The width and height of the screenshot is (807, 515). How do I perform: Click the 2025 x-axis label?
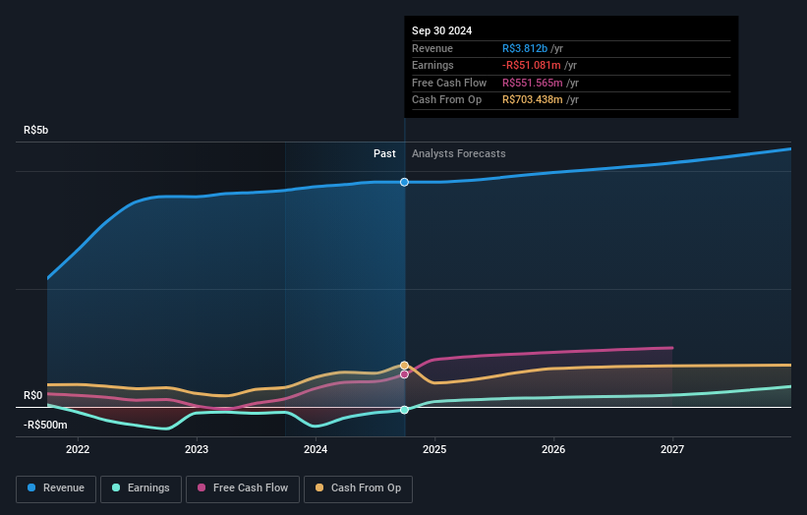(x=434, y=450)
